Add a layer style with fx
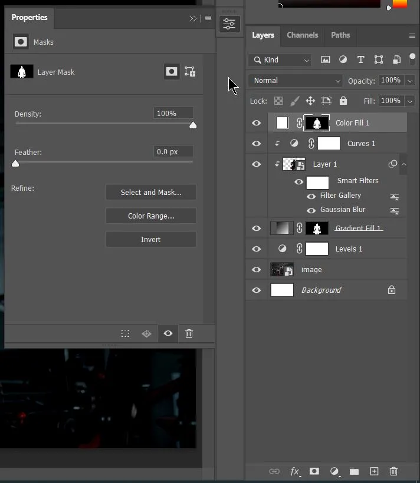This screenshot has height=483, width=420. [x=295, y=471]
